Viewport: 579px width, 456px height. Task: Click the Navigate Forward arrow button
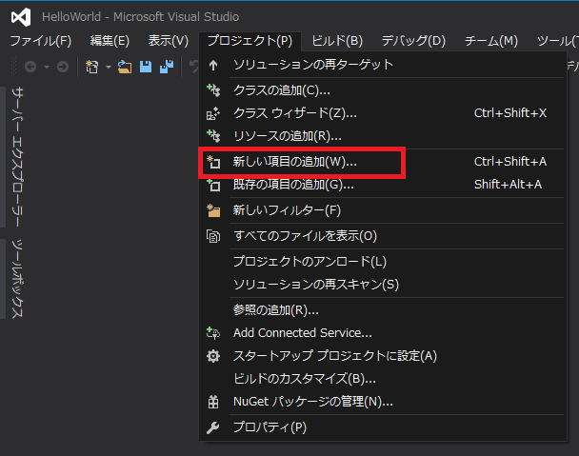[63, 67]
